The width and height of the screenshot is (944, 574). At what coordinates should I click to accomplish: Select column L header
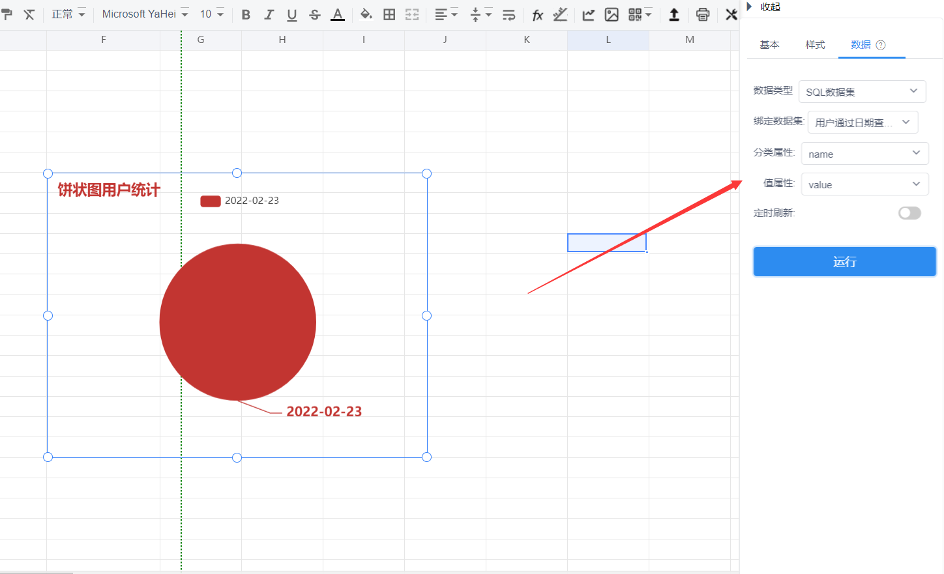tap(608, 40)
